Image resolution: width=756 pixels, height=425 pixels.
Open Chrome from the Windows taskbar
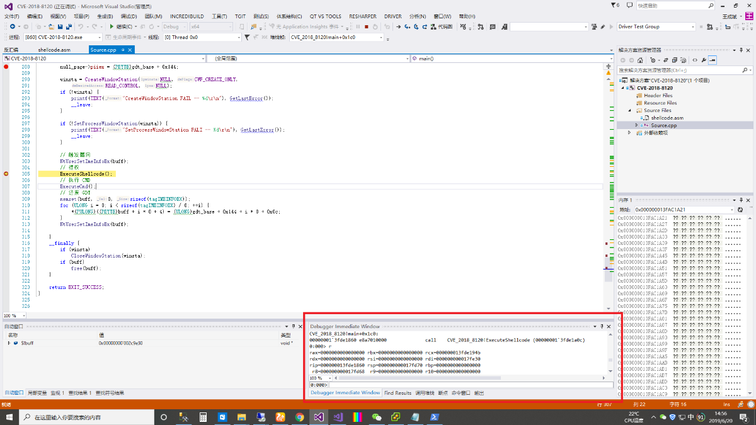[299, 417]
